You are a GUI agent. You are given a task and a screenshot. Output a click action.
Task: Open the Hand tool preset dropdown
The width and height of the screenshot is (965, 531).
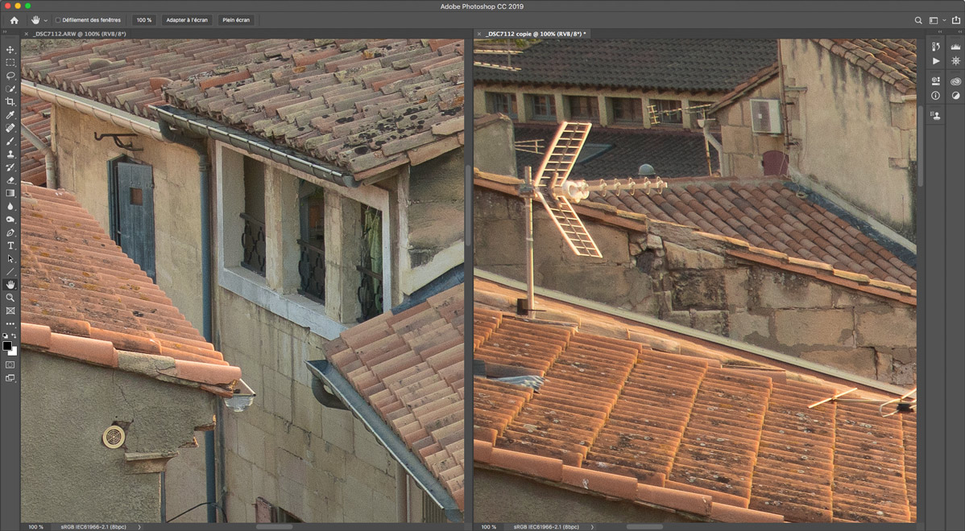click(45, 20)
